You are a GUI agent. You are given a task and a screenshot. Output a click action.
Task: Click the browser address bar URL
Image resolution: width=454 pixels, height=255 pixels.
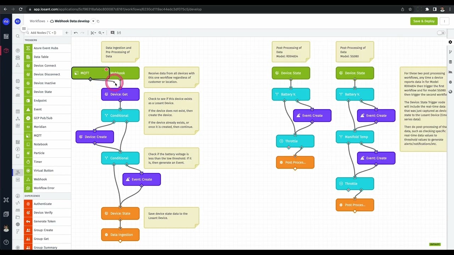[117, 9]
